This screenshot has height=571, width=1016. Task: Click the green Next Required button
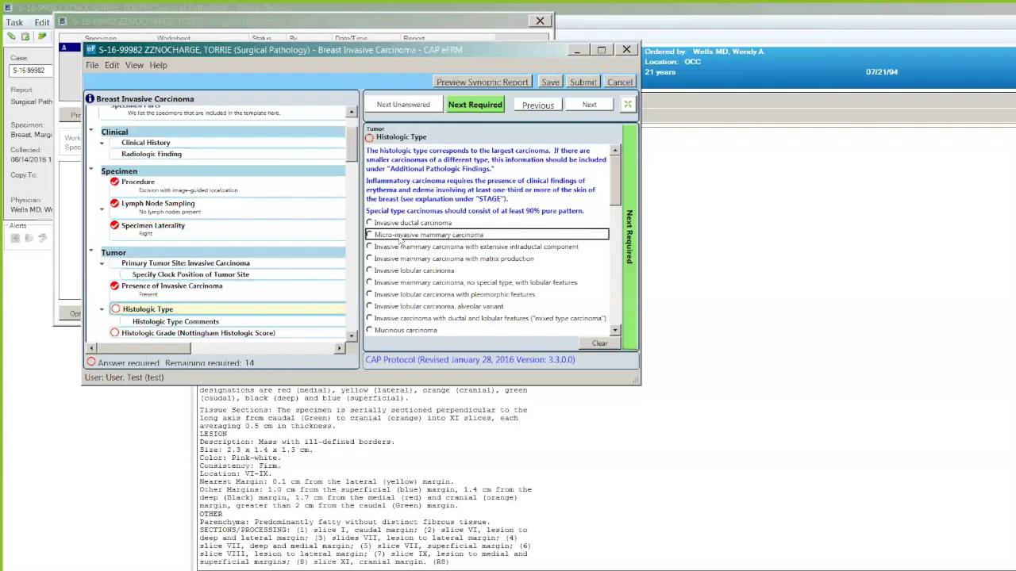coord(475,105)
